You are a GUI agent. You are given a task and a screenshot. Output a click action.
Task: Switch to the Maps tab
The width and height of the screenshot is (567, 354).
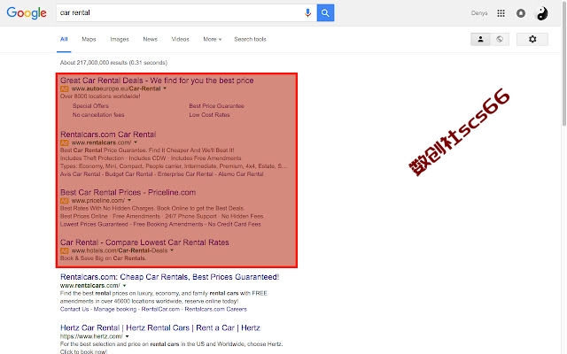[x=89, y=39]
